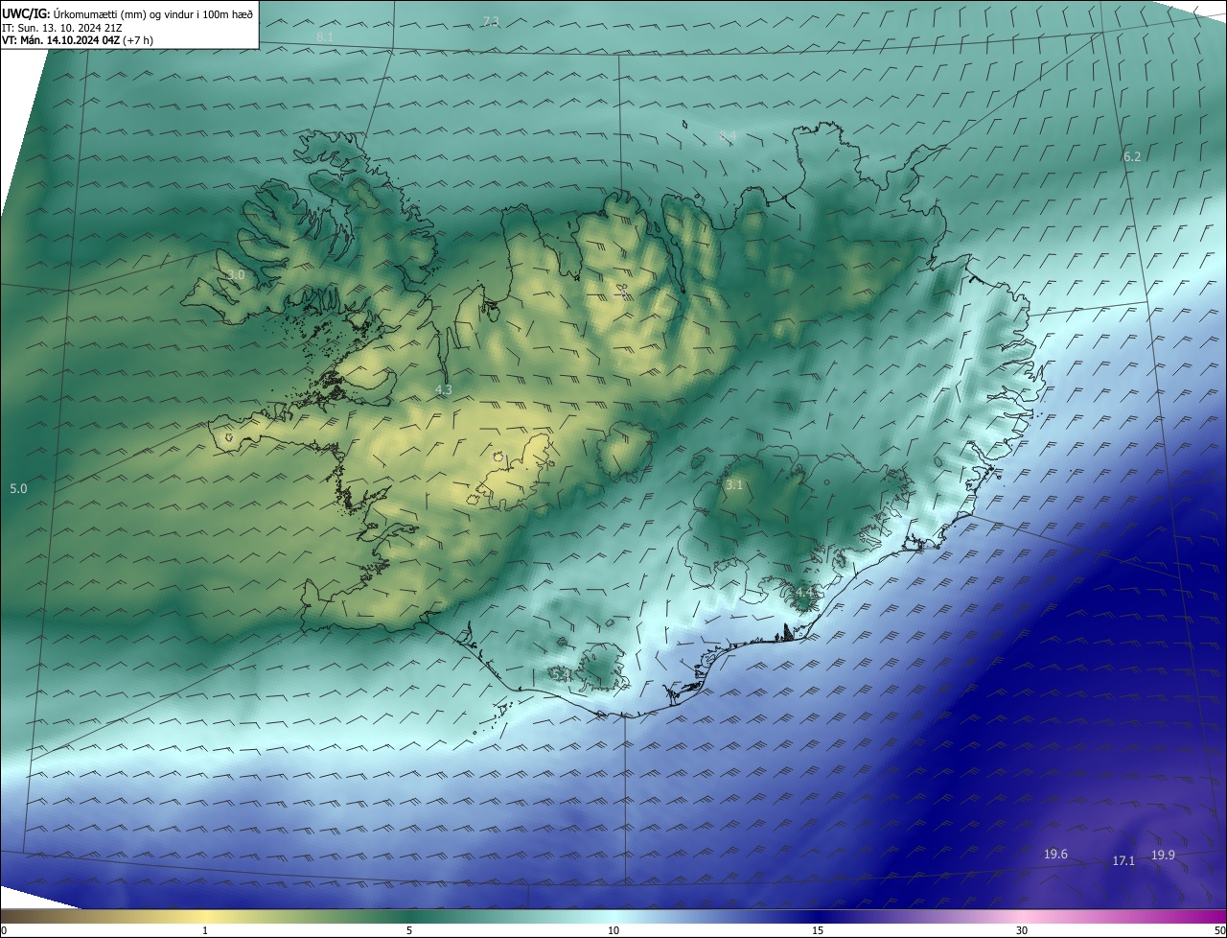This screenshot has height=938, width=1227.
Task: Click the 4.3 value on the map
Action: pyautogui.click(x=443, y=390)
